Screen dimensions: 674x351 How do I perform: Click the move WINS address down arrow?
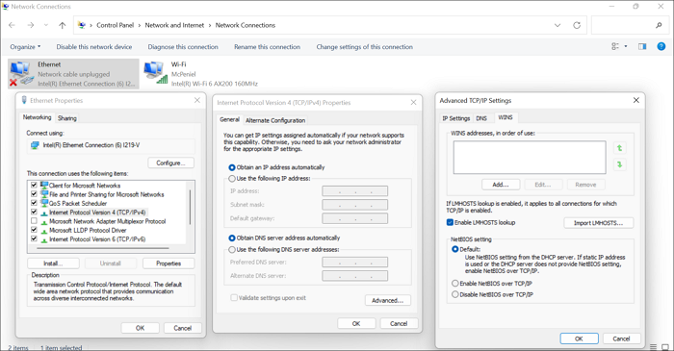click(619, 164)
